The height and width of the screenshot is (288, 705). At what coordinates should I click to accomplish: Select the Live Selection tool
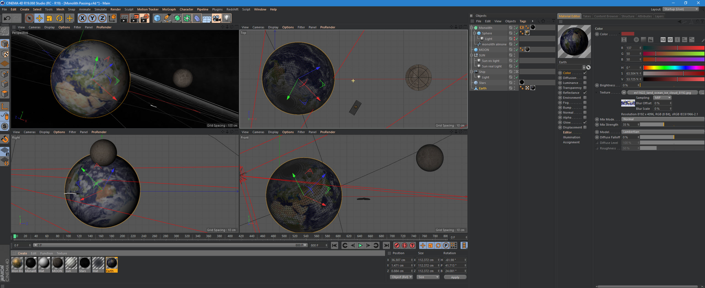[x=29, y=18]
